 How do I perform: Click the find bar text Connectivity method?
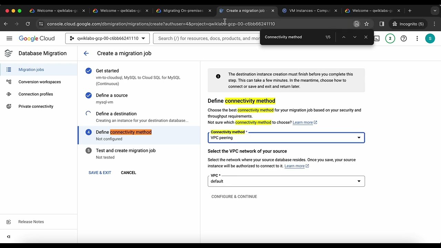283,37
